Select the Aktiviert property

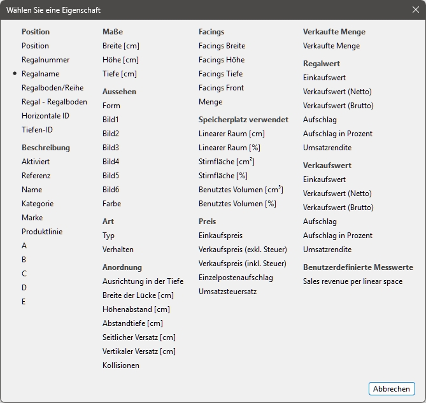click(36, 162)
